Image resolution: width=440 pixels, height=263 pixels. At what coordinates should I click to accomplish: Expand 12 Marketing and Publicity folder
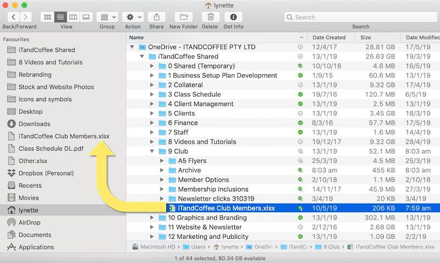tap(152, 237)
